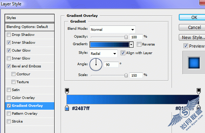
Task: Toggle the Align with Layer checkbox
Action: click(123, 53)
